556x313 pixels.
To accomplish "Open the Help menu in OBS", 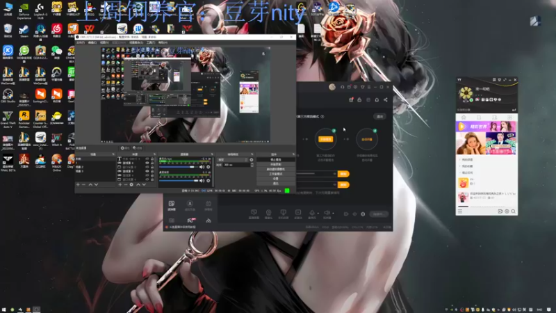I will click(163, 42).
